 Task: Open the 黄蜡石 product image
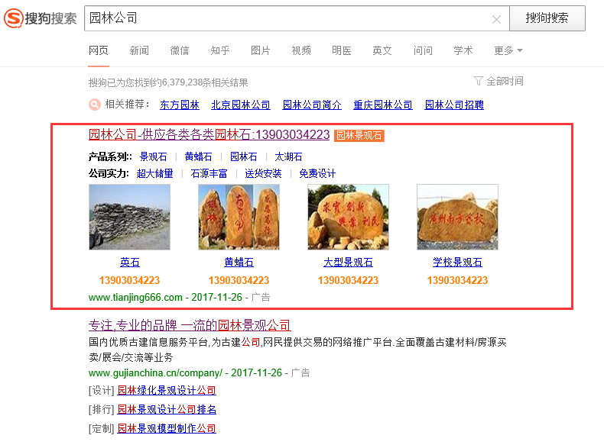[x=239, y=217]
